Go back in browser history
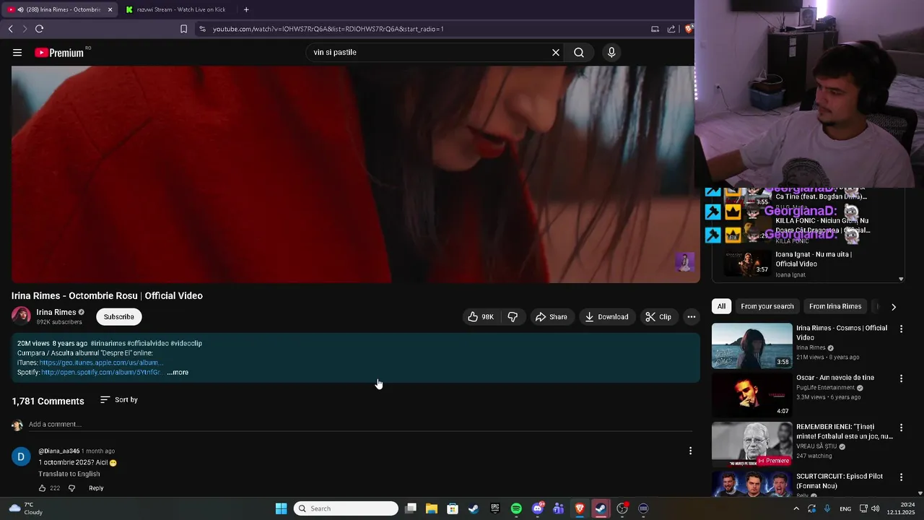 pos(10,29)
